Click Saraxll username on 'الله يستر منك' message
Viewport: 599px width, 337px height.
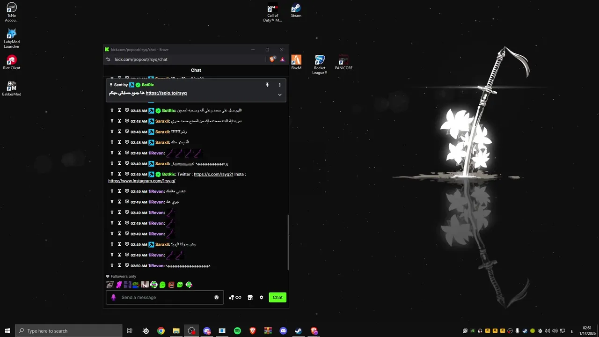(162, 142)
